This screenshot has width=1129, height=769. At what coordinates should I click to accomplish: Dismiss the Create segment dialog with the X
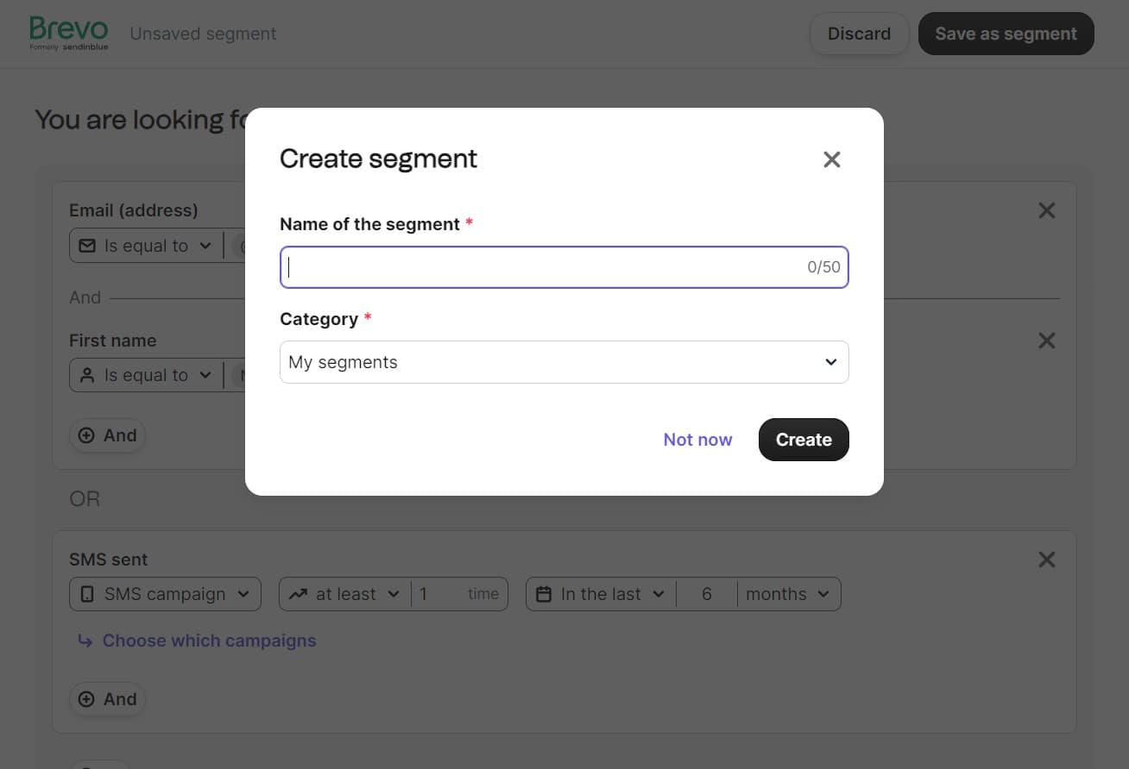831,159
